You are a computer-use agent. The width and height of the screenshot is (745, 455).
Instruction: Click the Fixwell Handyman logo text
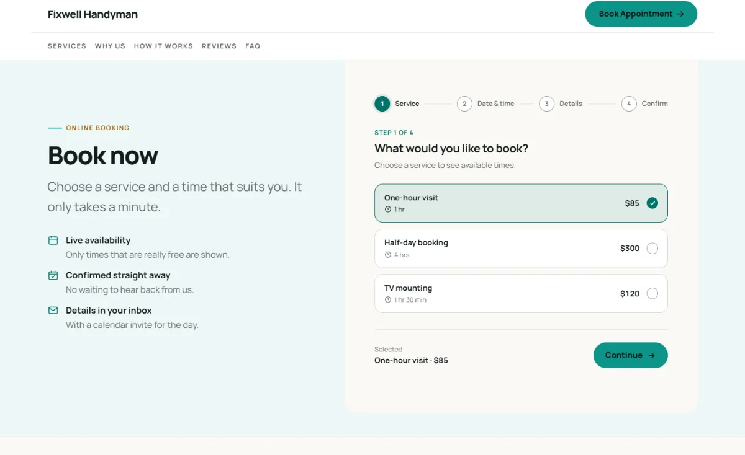point(93,14)
